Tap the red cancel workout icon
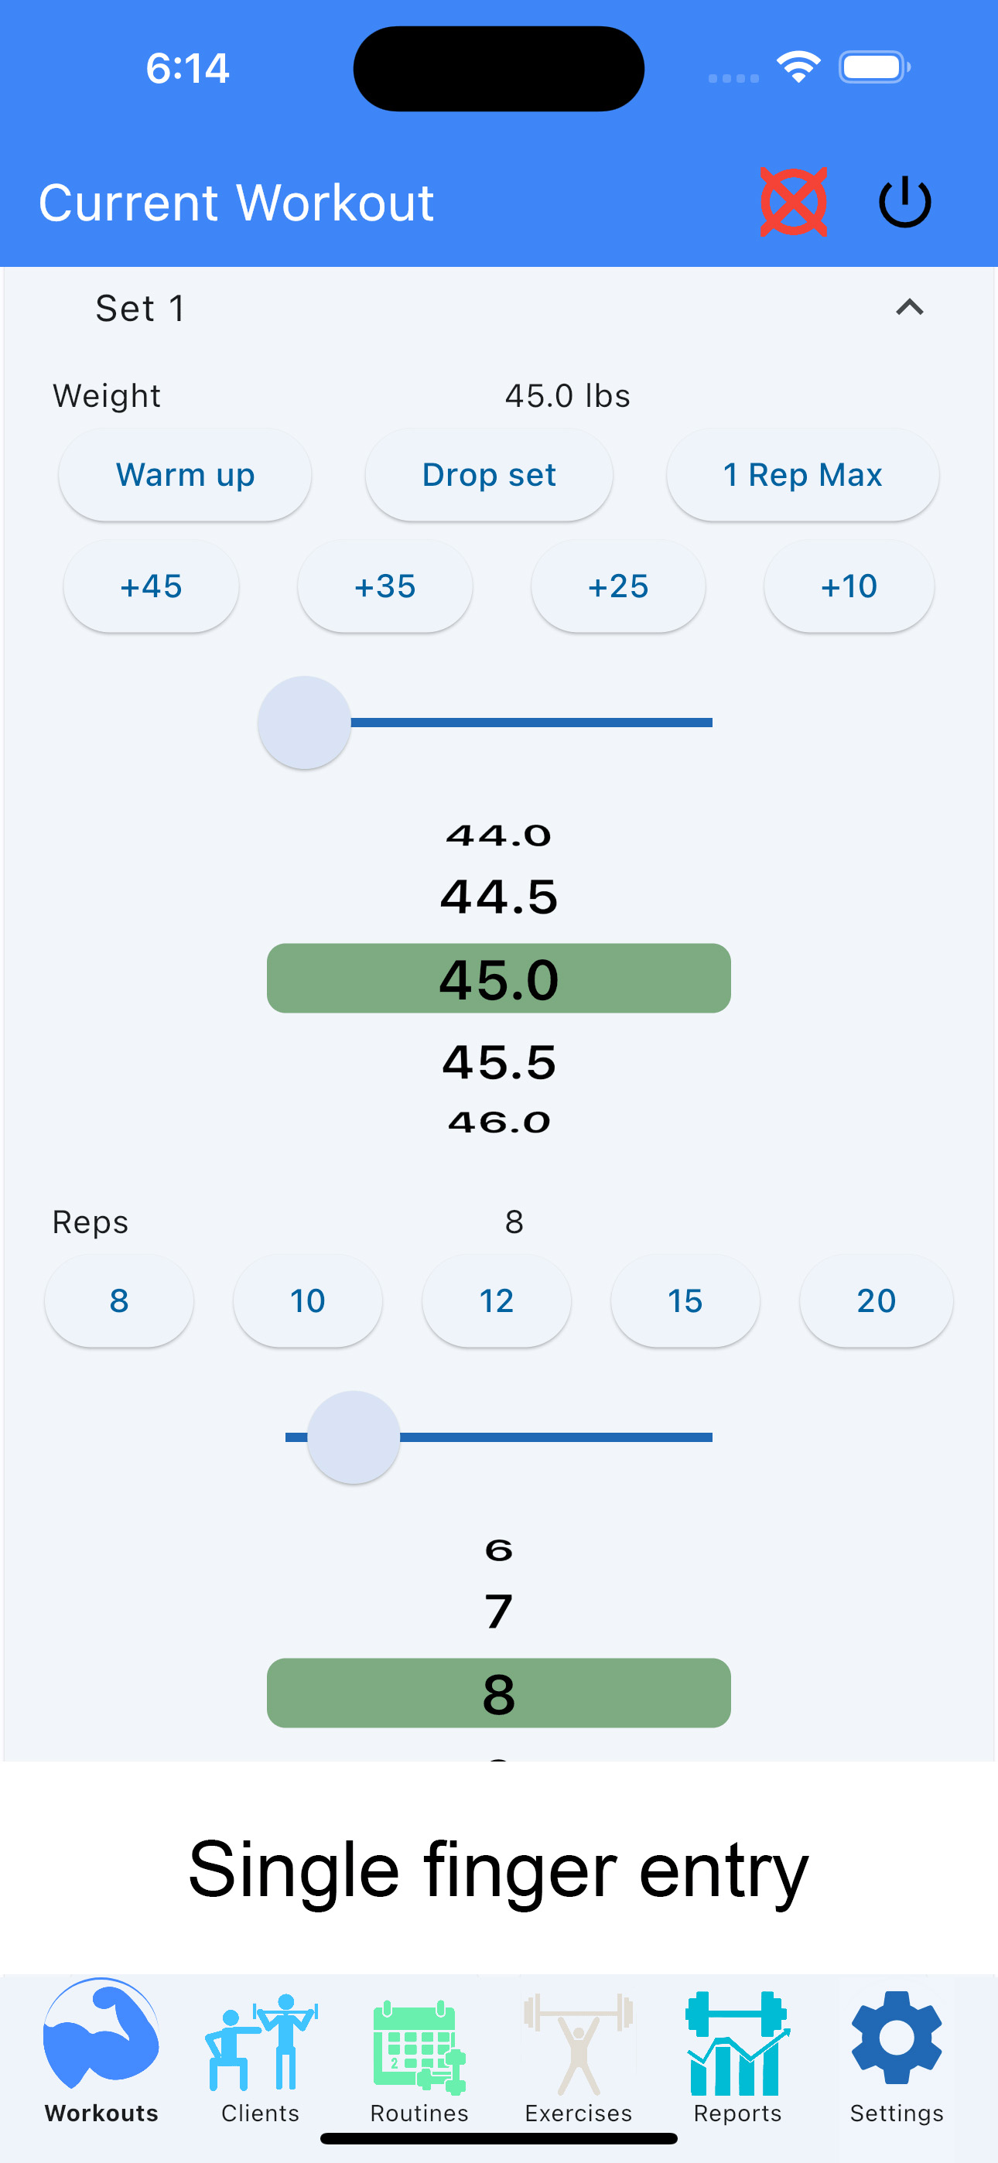 (793, 203)
